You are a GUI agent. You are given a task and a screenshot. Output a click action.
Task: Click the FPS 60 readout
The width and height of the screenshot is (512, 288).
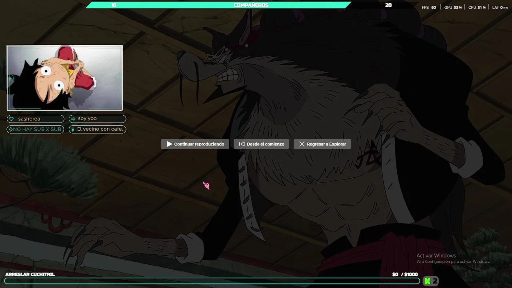pos(429,7)
